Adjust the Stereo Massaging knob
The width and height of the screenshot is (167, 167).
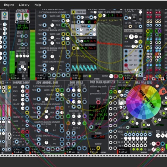click(22, 67)
